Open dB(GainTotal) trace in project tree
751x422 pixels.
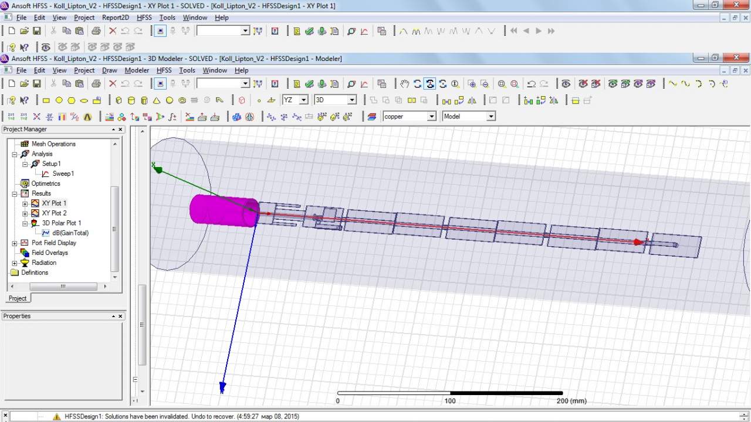[70, 233]
